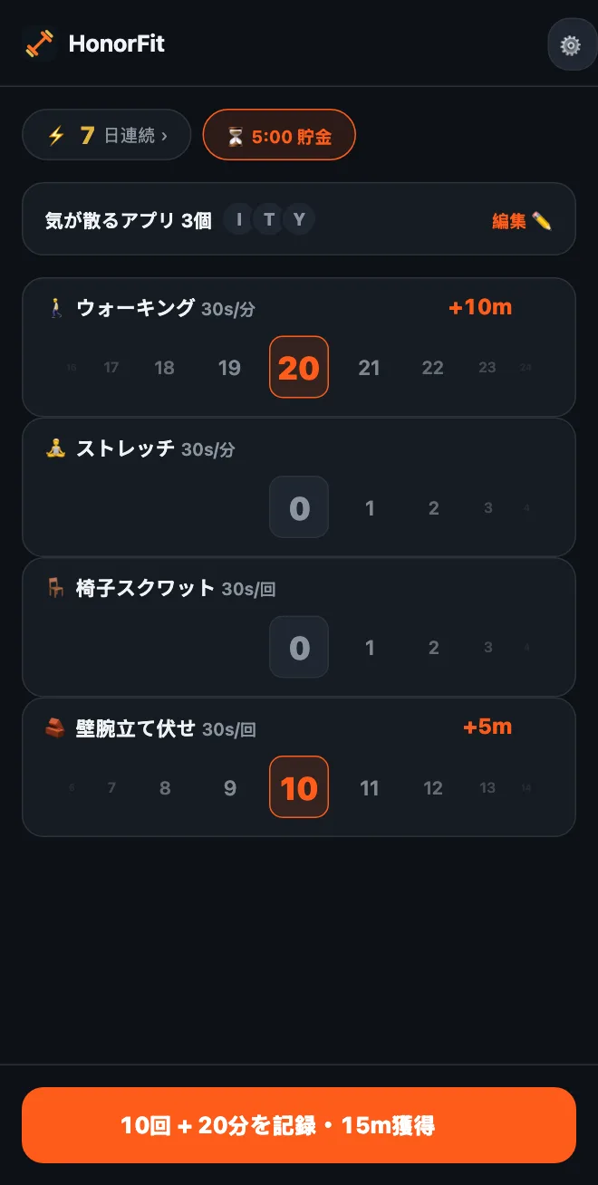Tap 10回 + 20分を記録・15m獲得 button

pyautogui.click(x=299, y=1125)
